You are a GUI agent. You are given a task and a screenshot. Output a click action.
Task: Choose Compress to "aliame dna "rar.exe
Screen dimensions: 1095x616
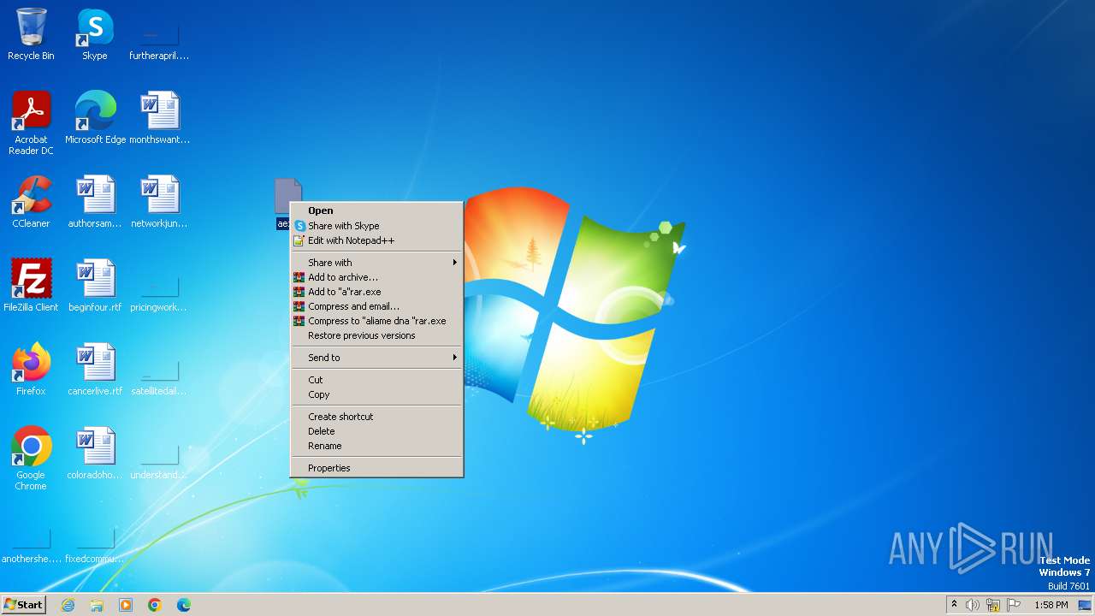376,321
